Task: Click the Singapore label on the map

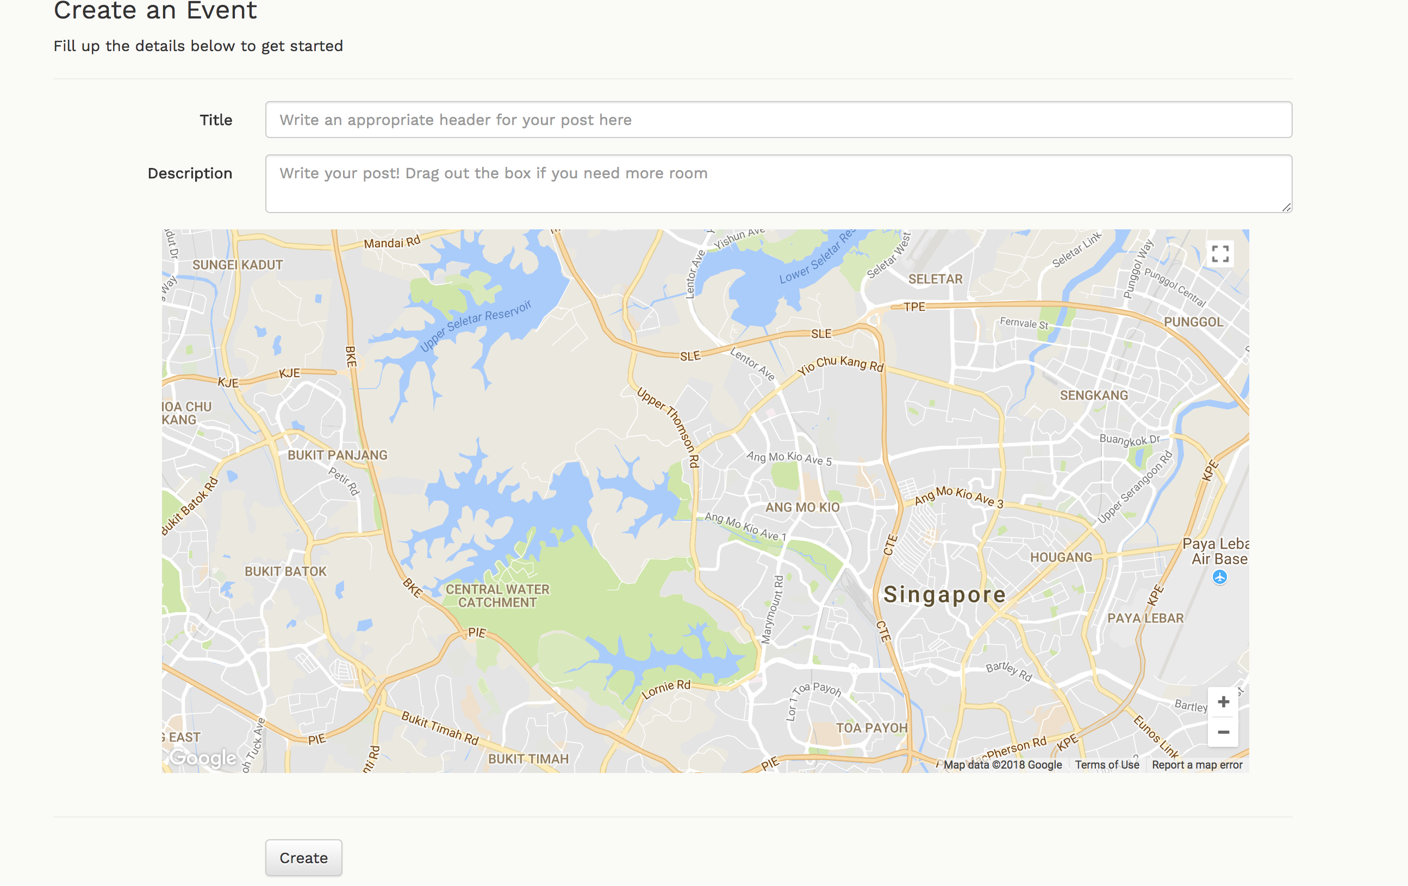Action: [x=944, y=595]
